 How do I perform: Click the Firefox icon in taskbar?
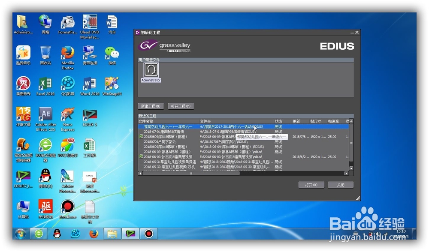click(94, 234)
